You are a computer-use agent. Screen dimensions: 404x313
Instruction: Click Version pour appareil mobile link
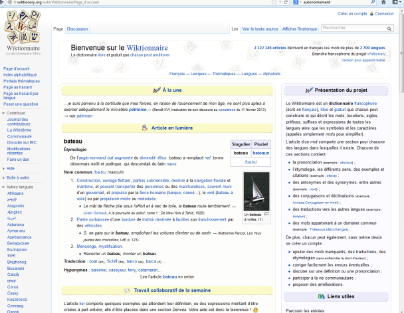coord(363,60)
